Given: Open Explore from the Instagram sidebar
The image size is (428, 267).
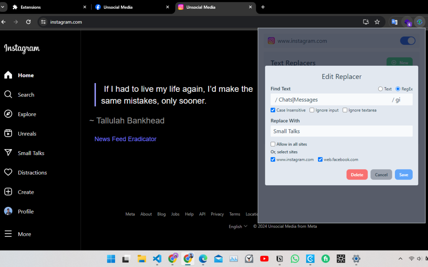Looking at the screenshot, I should click(x=20, y=114).
